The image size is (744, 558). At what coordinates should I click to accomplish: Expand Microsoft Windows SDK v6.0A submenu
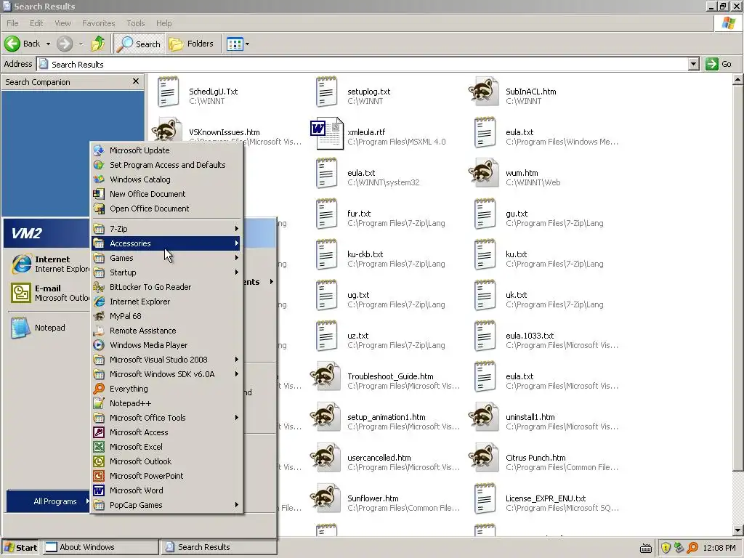pyautogui.click(x=166, y=374)
